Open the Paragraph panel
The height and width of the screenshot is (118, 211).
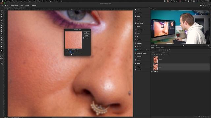click(138, 47)
